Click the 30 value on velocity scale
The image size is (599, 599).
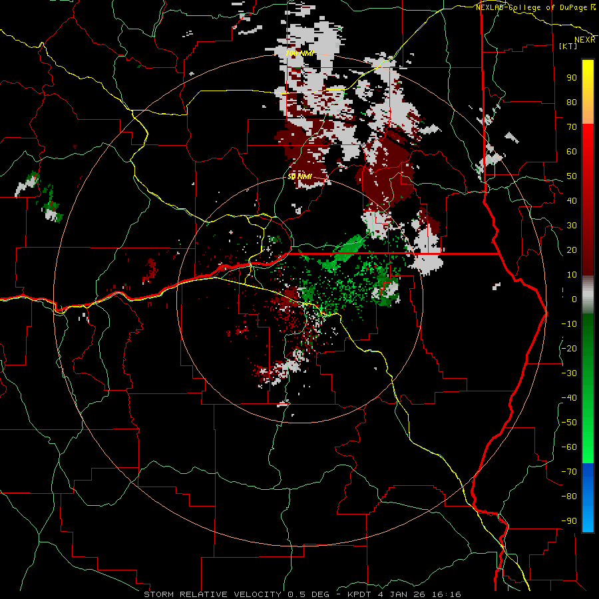click(x=572, y=226)
